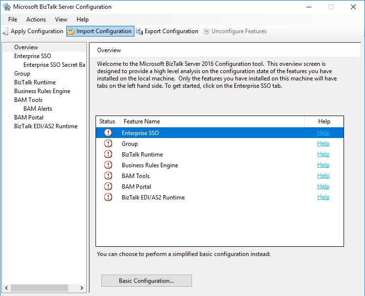Select Group in the left tree

pyautogui.click(x=22, y=74)
